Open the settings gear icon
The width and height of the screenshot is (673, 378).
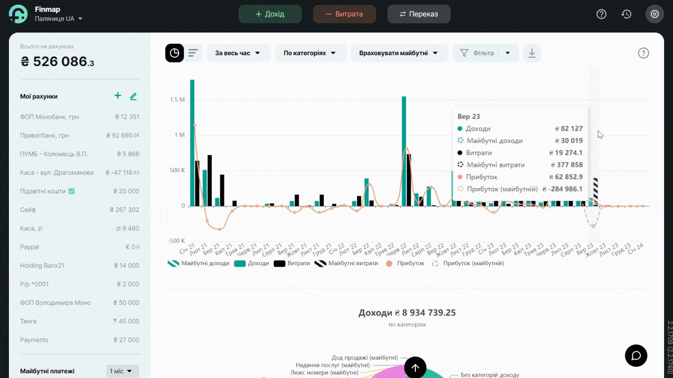click(x=655, y=14)
